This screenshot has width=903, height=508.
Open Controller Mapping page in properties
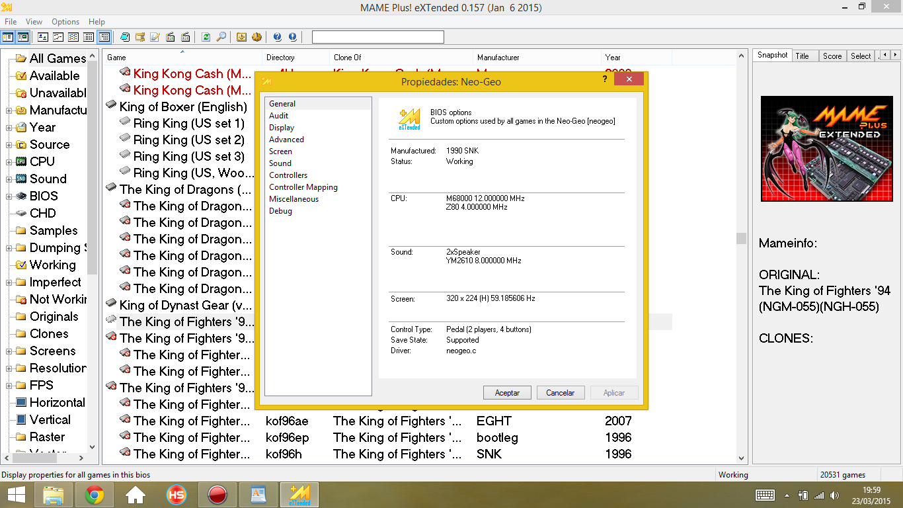pyautogui.click(x=303, y=187)
